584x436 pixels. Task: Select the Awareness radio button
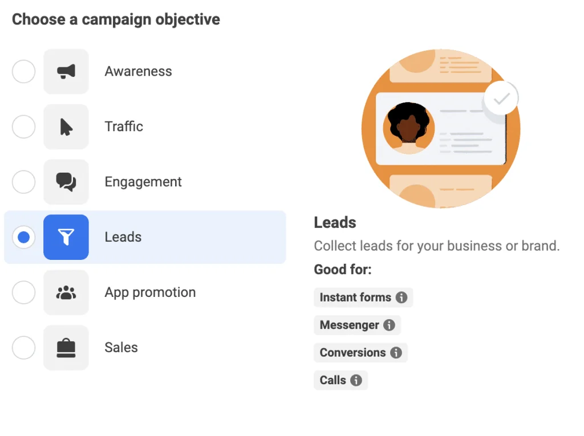pyautogui.click(x=23, y=71)
